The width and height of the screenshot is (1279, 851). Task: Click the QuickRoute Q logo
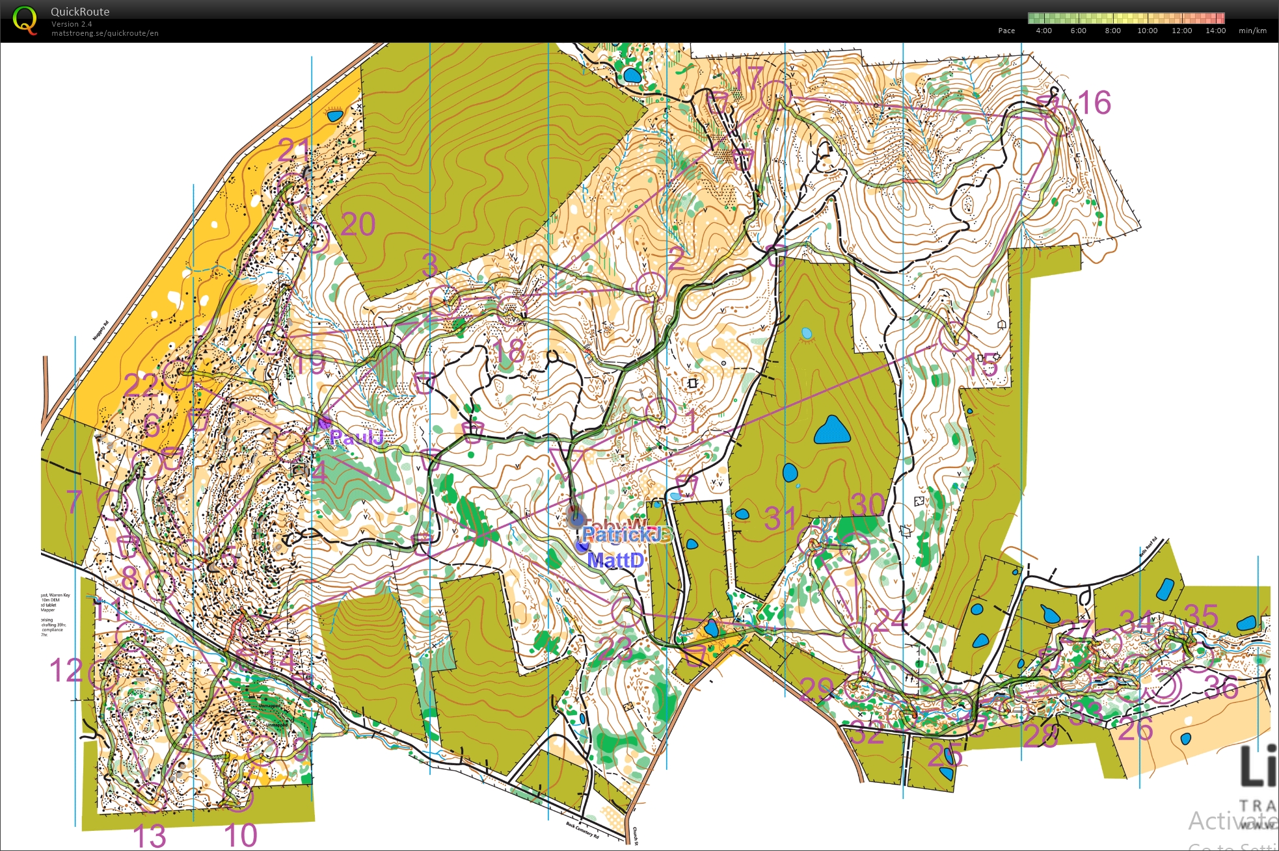[25, 20]
